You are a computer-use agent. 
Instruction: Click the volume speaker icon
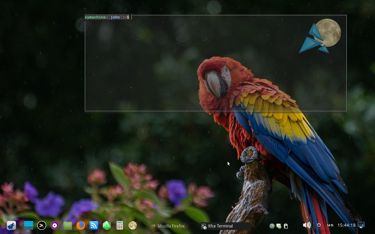coord(307,225)
